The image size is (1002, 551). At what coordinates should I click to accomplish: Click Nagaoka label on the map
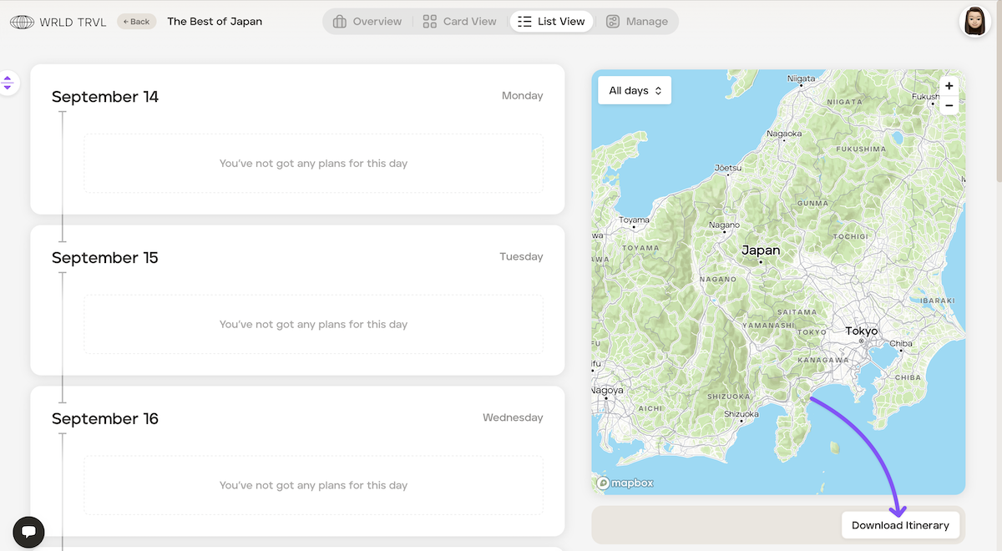[784, 134]
